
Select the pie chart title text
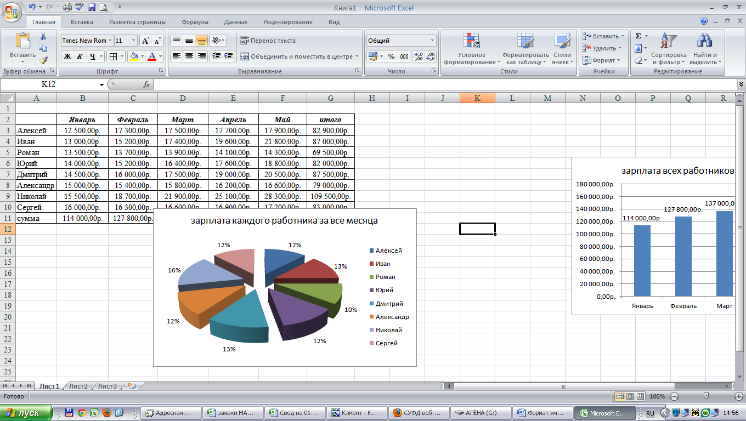(x=285, y=221)
